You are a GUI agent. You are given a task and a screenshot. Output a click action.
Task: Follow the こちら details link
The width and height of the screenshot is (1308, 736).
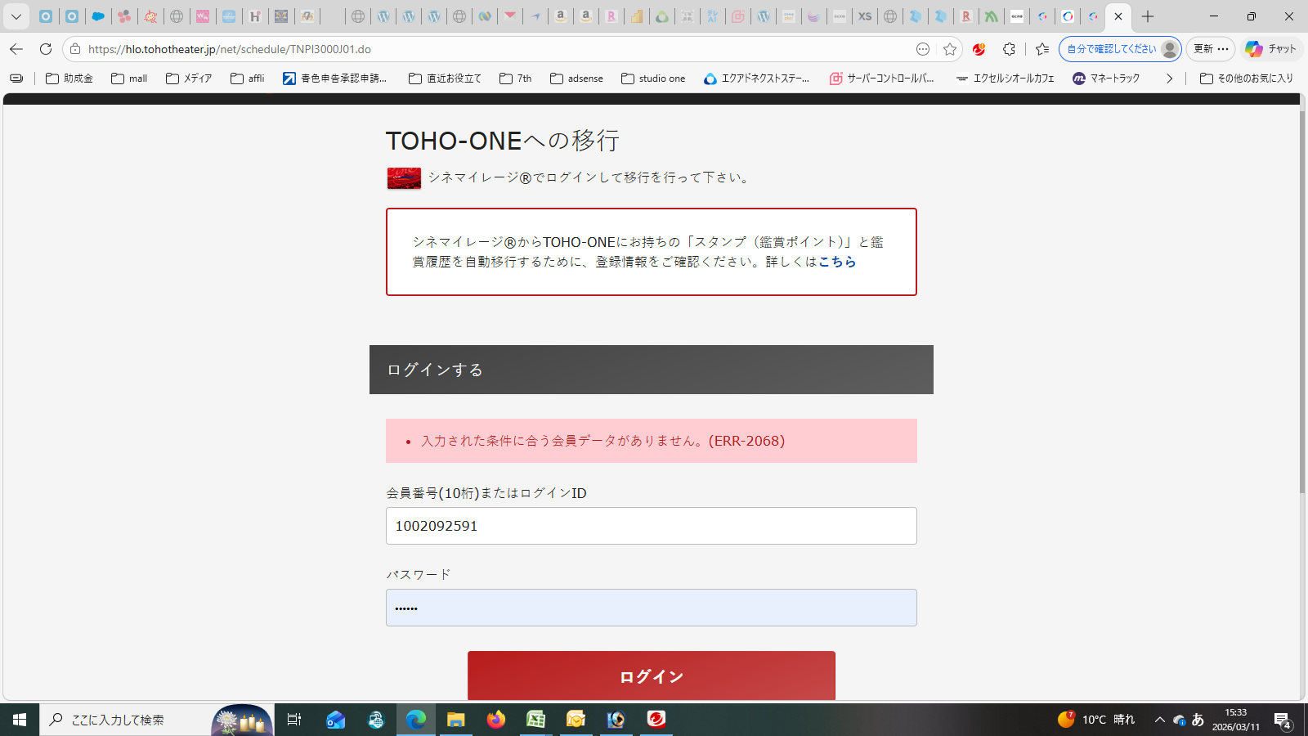(837, 262)
